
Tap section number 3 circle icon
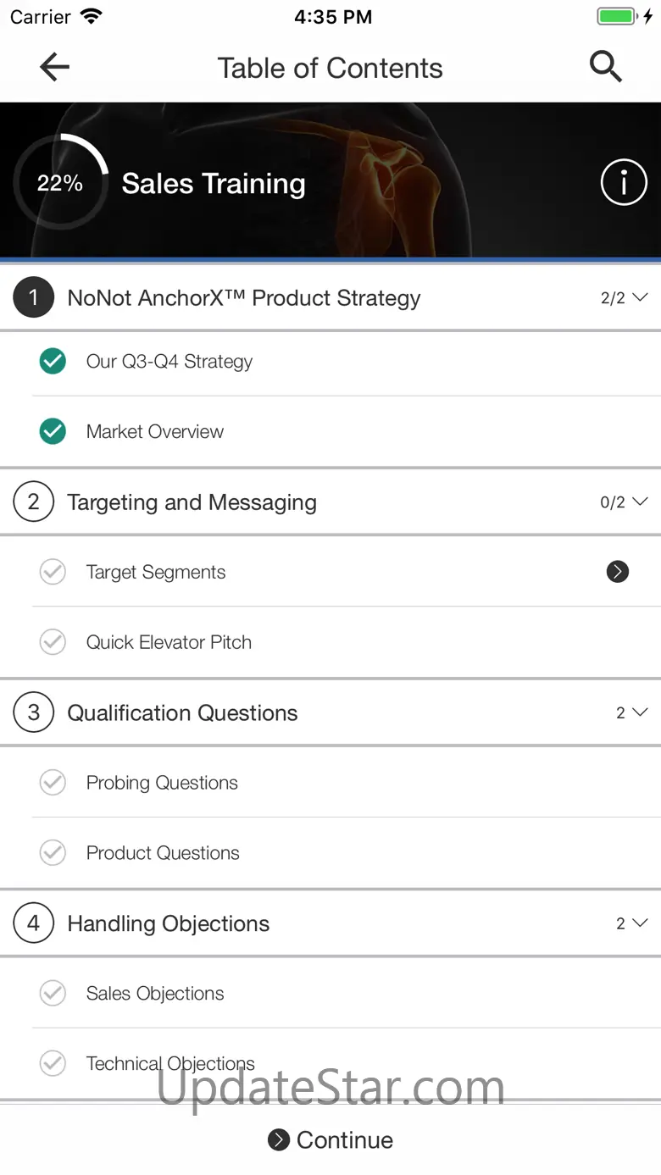[34, 712]
